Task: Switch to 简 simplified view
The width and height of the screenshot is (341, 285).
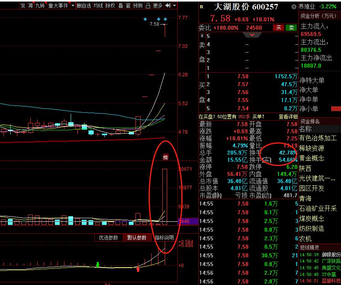Action: point(30,6)
